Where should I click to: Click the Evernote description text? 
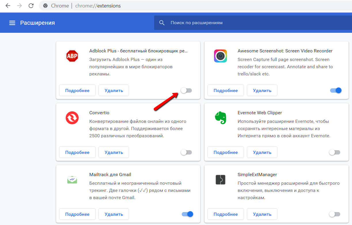pos(284,129)
